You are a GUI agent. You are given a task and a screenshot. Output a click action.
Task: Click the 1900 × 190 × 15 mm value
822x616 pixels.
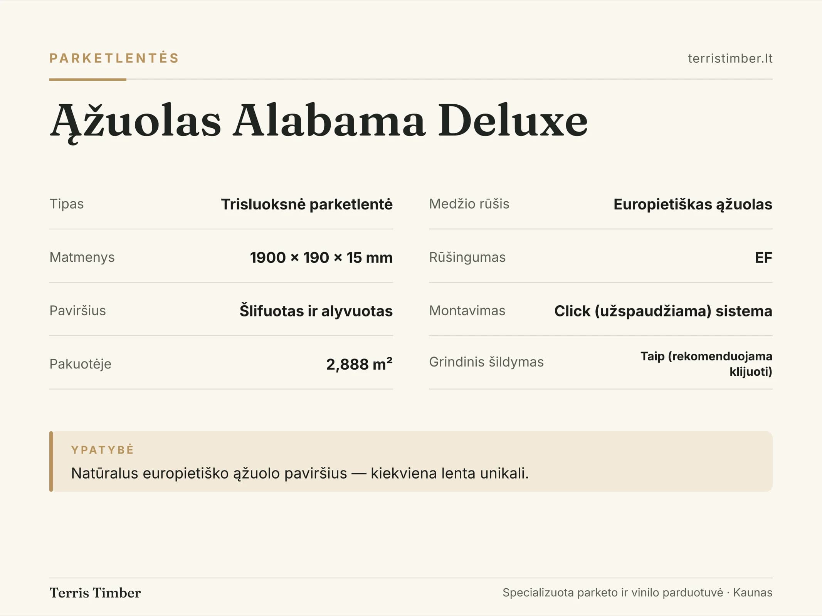tap(321, 258)
